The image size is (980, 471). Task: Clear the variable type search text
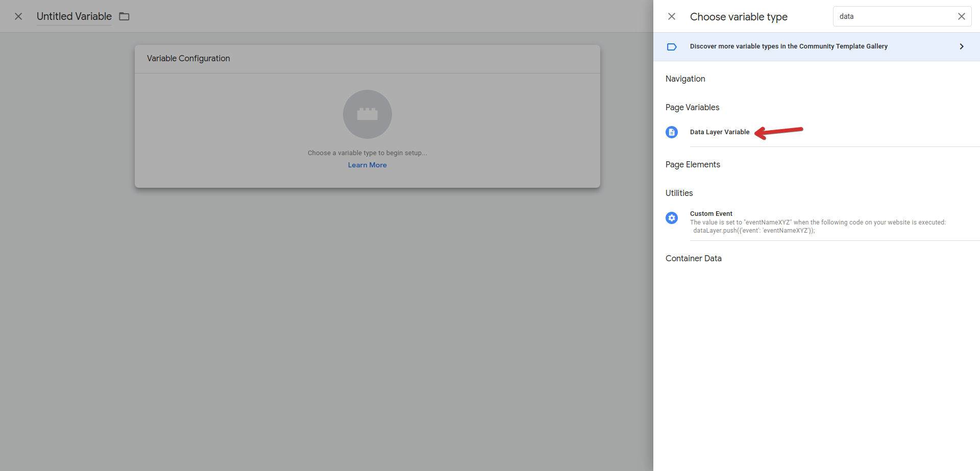(961, 16)
